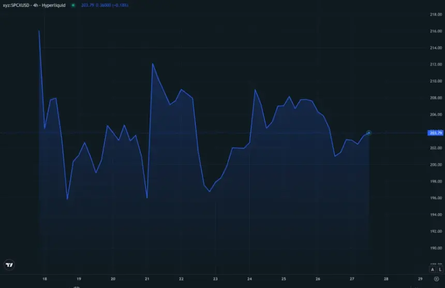The width and height of the screenshot is (445, 288).
Task: Click the 196.00 price axis label
Action: click(x=436, y=198)
